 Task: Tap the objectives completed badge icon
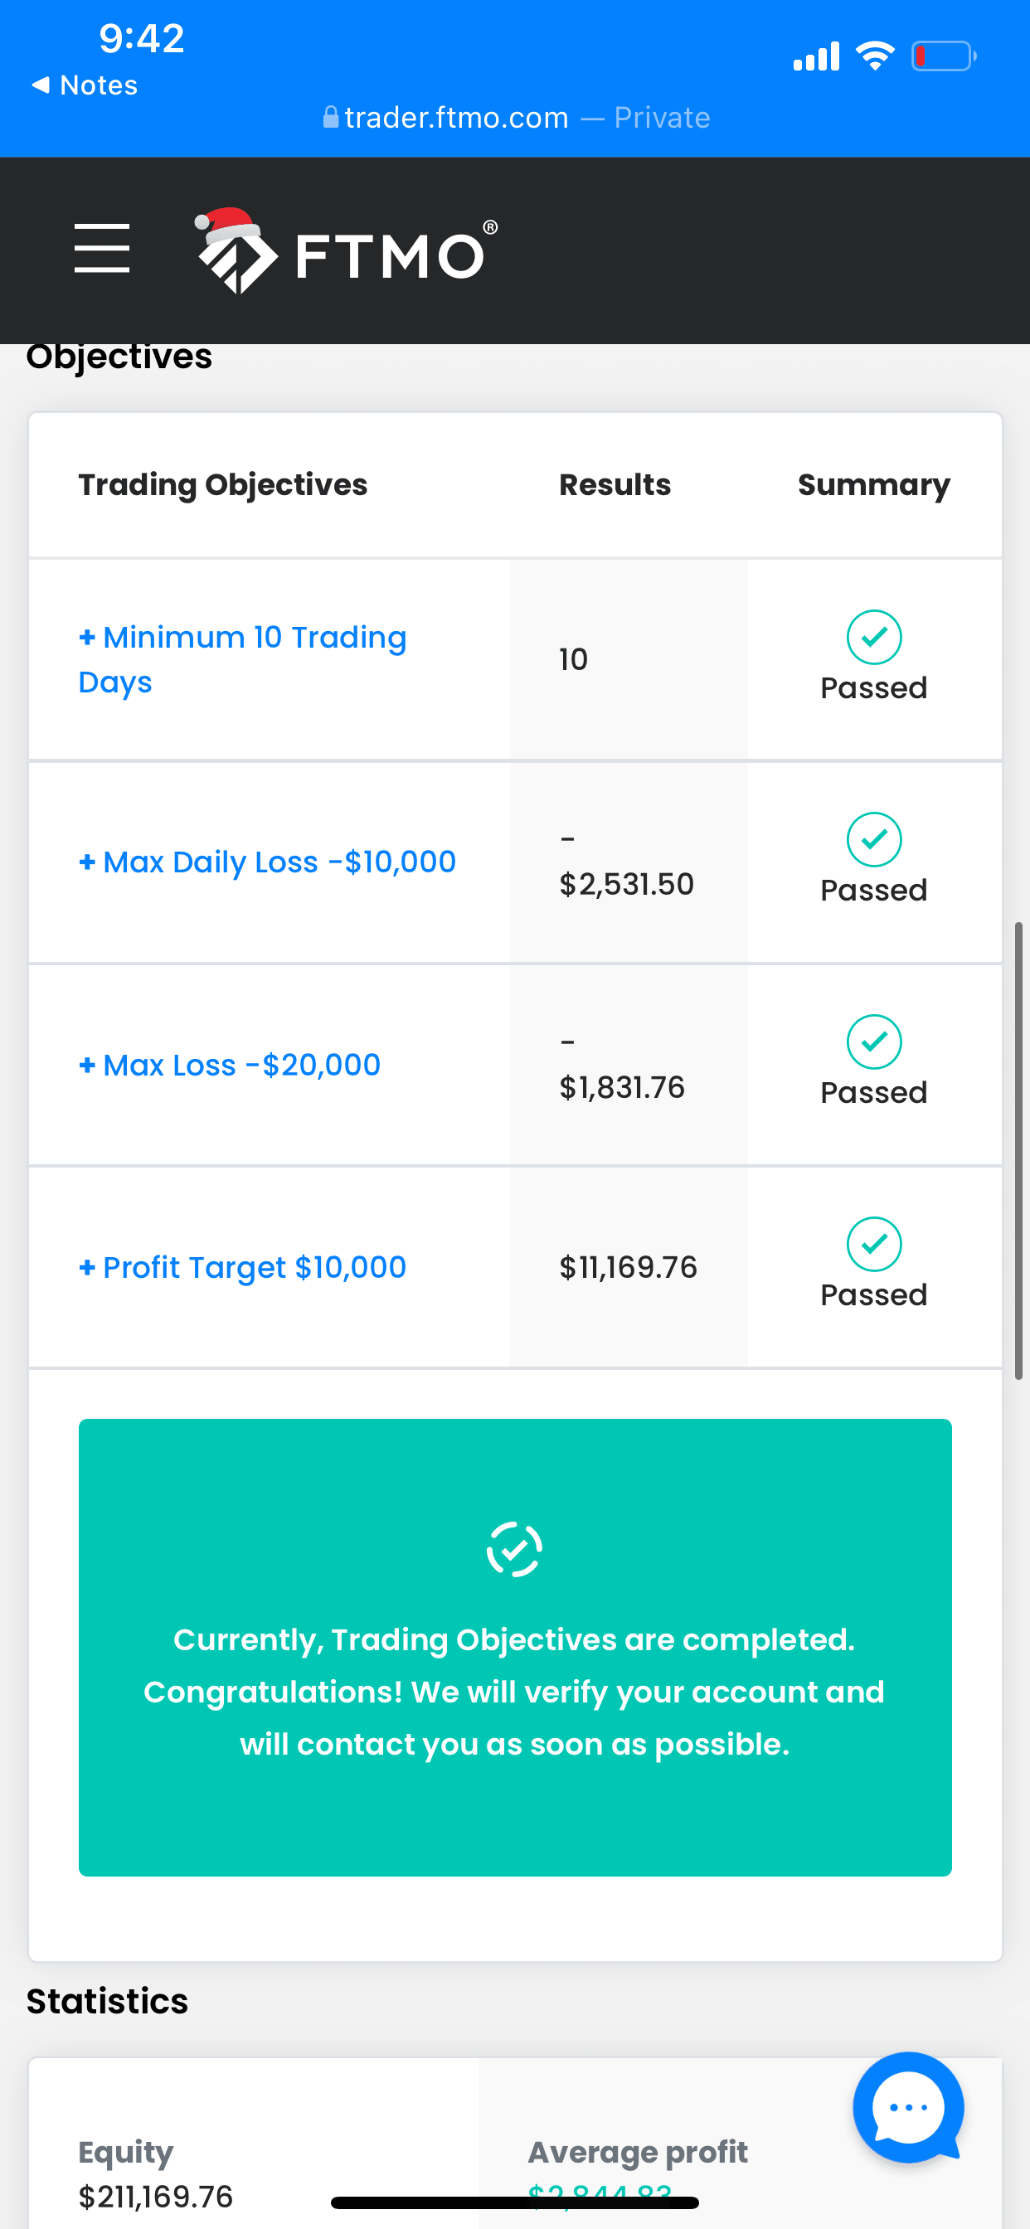pyautogui.click(x=514, y=1549)
